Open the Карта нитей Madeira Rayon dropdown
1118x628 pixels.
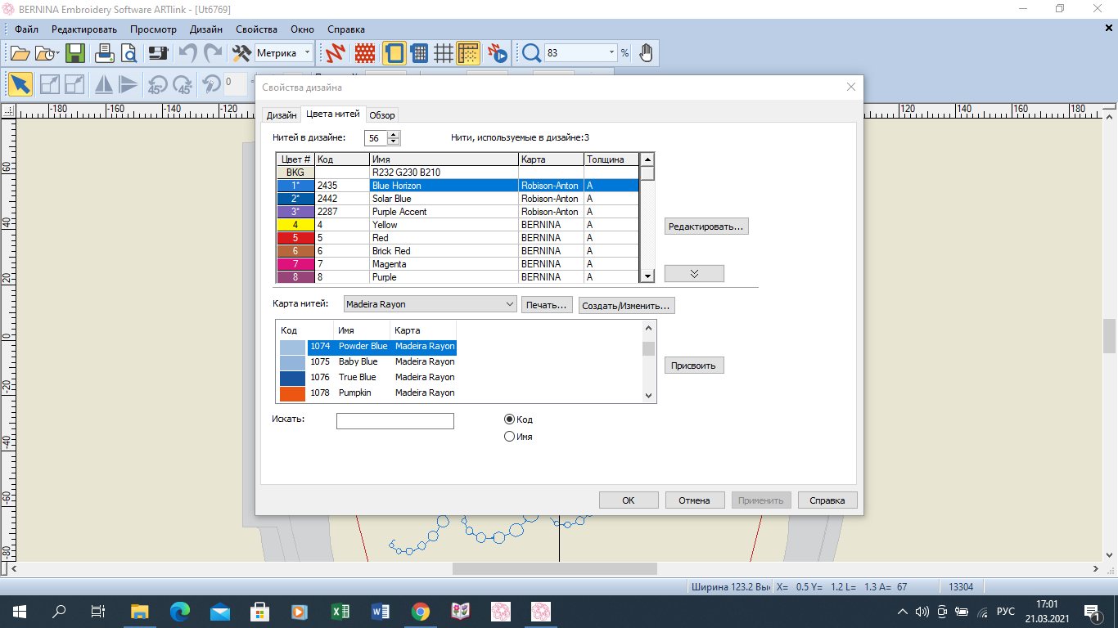tap(429, 304)
